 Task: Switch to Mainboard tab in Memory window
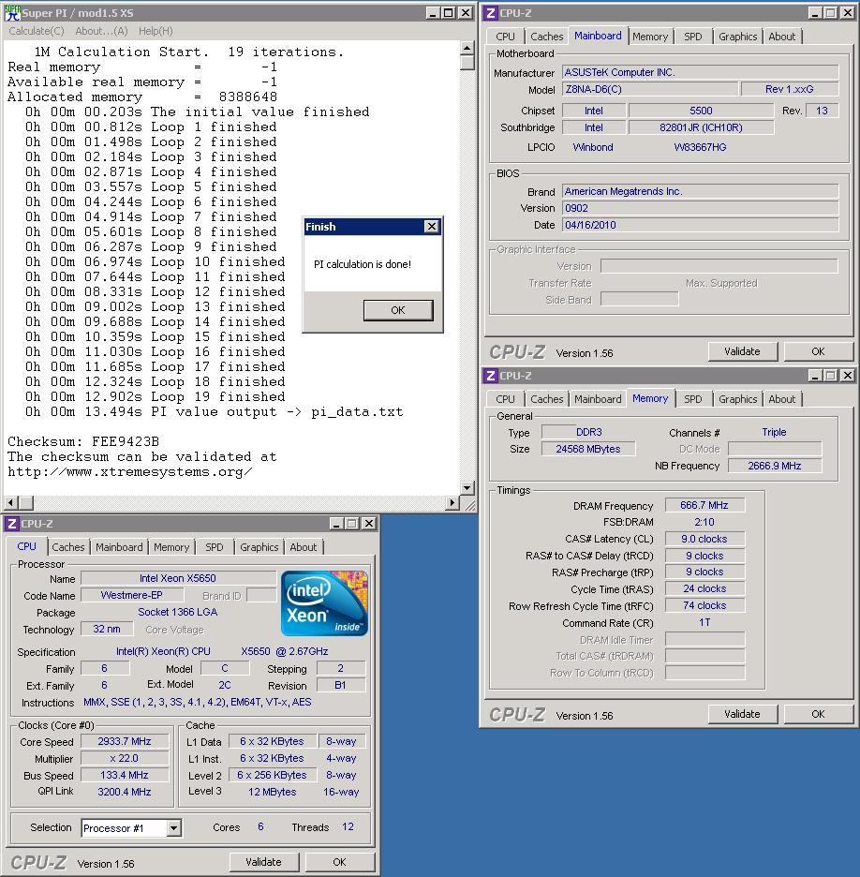(x=598, y=399)
